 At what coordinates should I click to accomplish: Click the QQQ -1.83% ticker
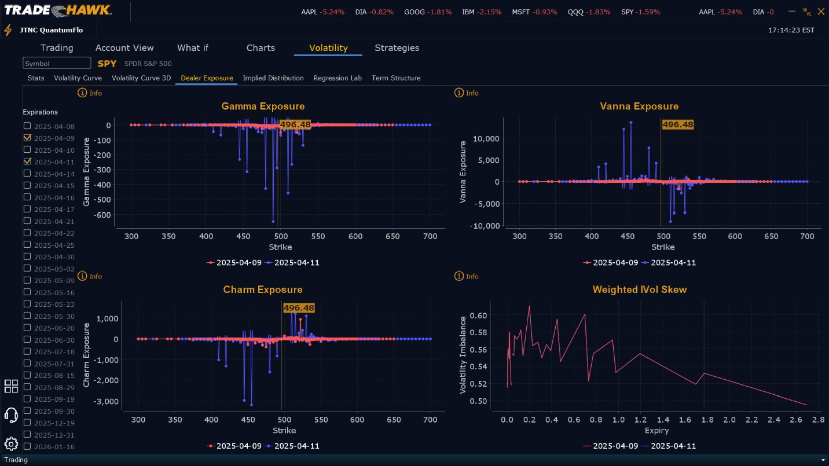(x=589, y=12)
